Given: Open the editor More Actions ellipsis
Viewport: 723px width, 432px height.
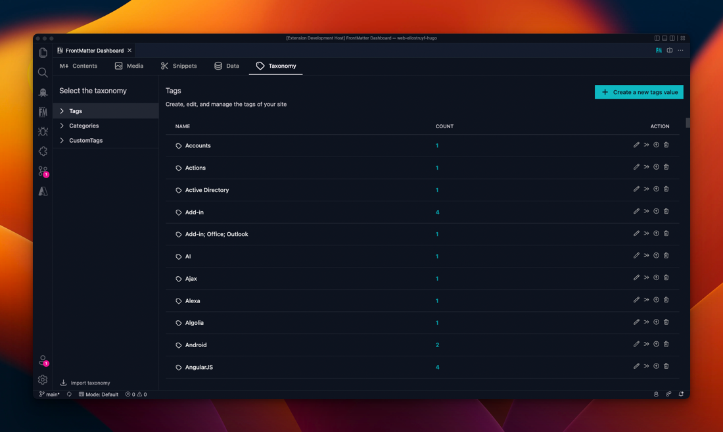Looking at the screenshot, I should (680, 50).
